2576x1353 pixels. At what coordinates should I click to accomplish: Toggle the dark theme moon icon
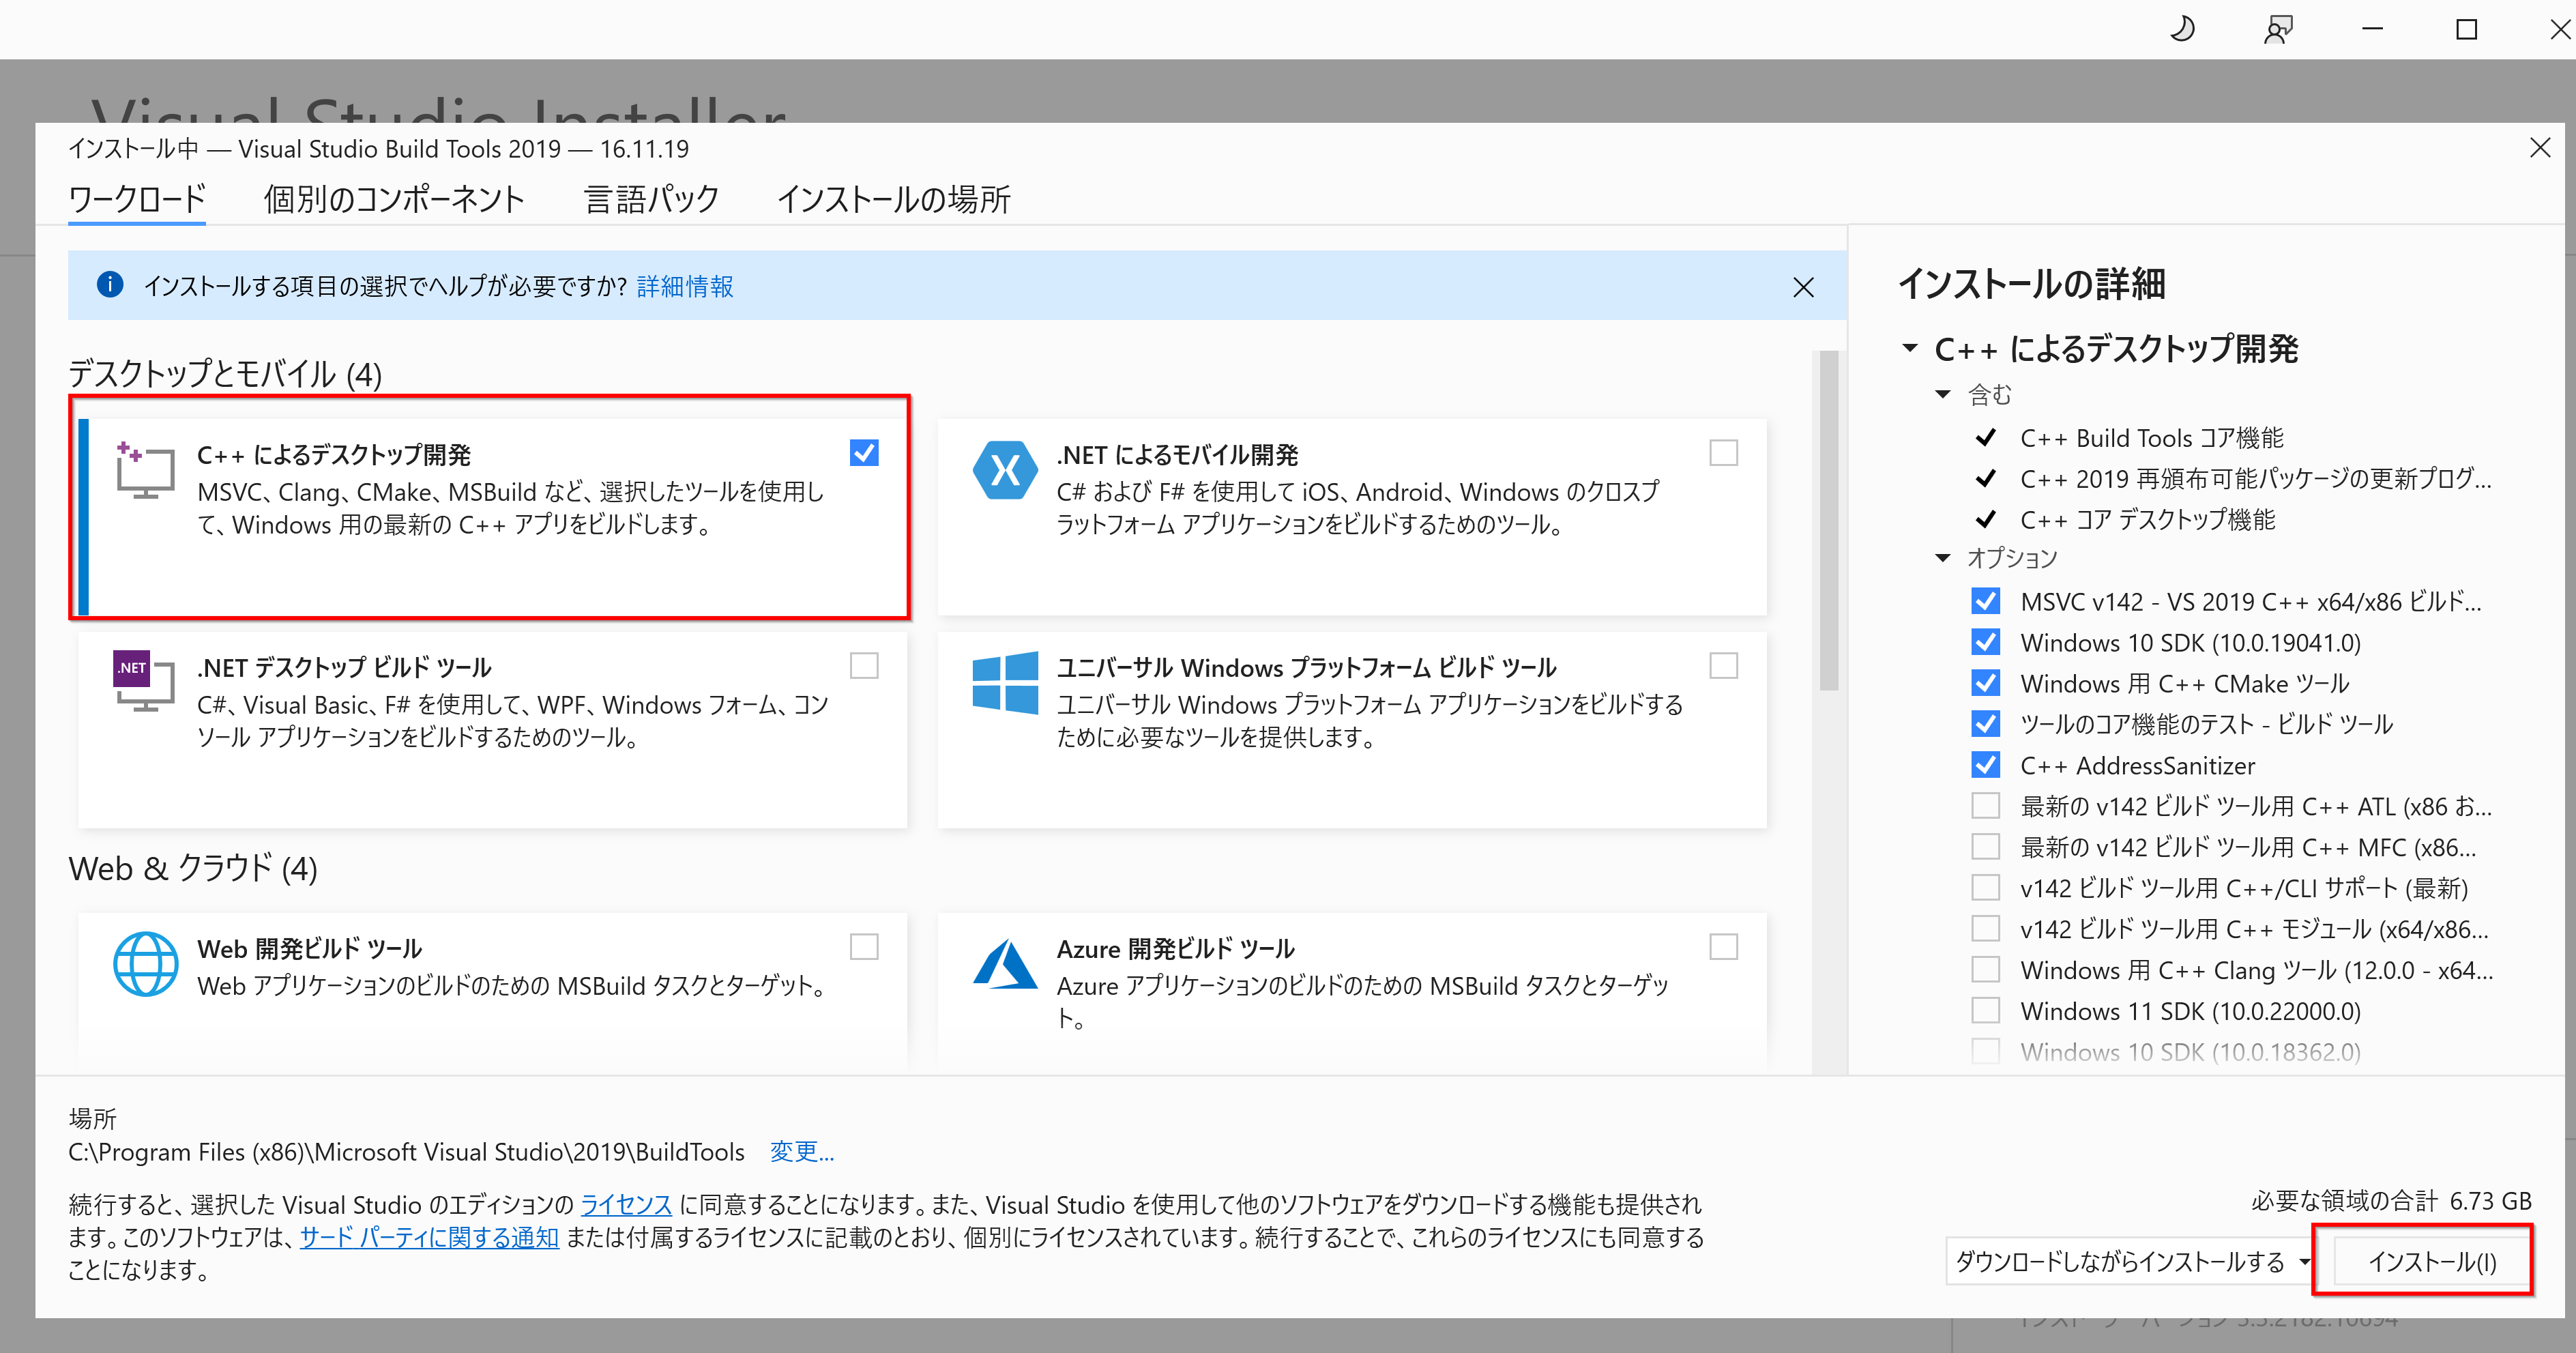(x=2182, y=29)
